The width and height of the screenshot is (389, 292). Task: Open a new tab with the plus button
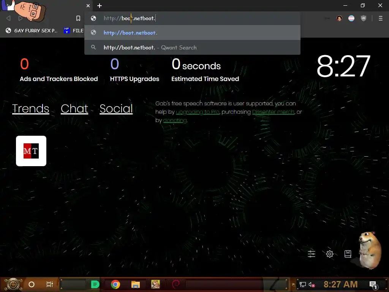(100, 6)
